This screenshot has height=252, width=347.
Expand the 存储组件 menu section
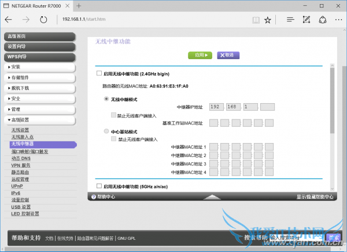pos(40,78)
